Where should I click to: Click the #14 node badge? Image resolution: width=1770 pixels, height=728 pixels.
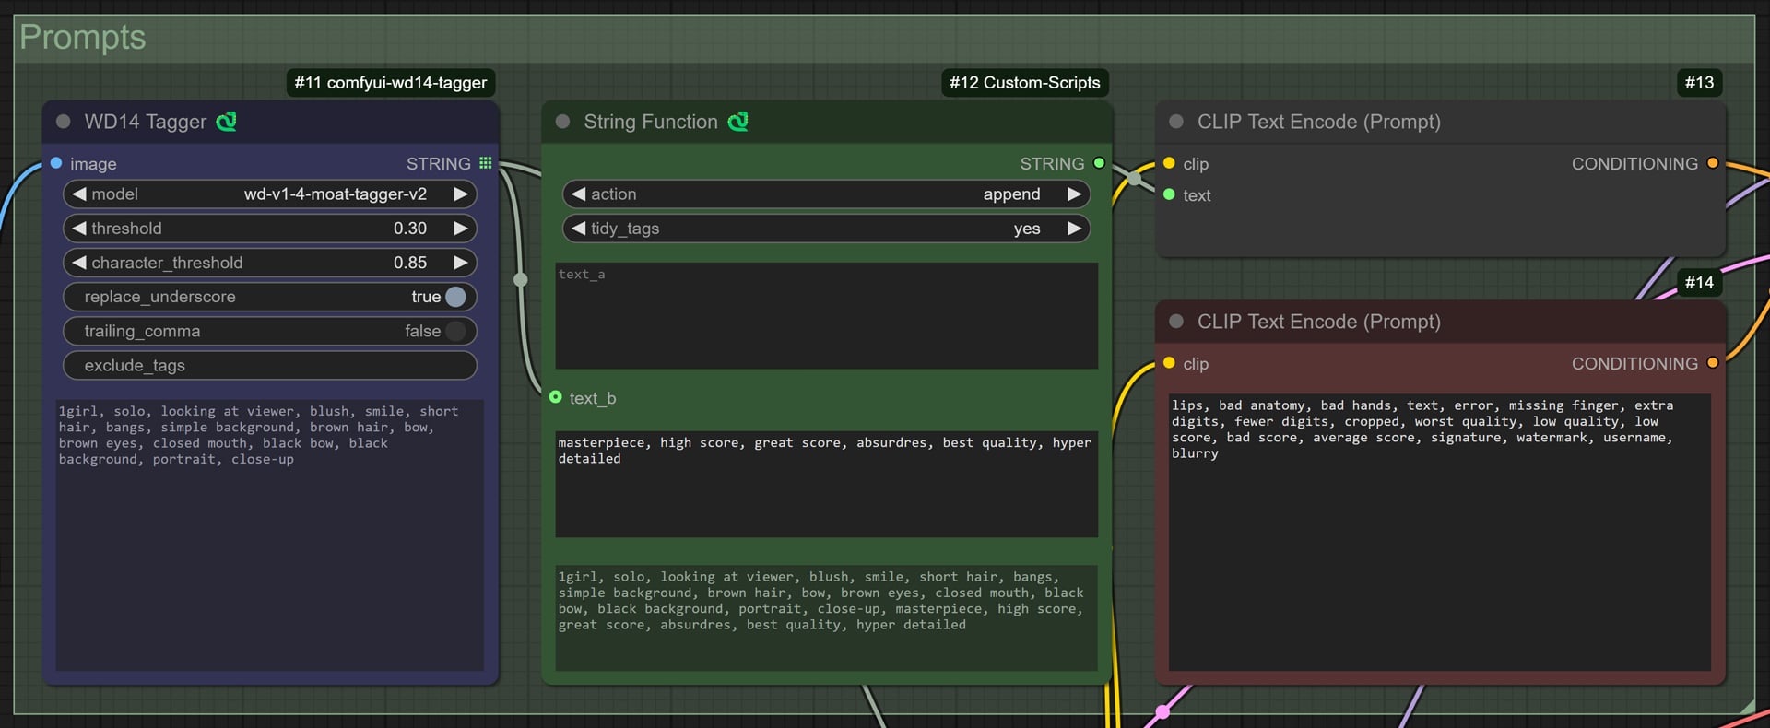point(1699,283)
